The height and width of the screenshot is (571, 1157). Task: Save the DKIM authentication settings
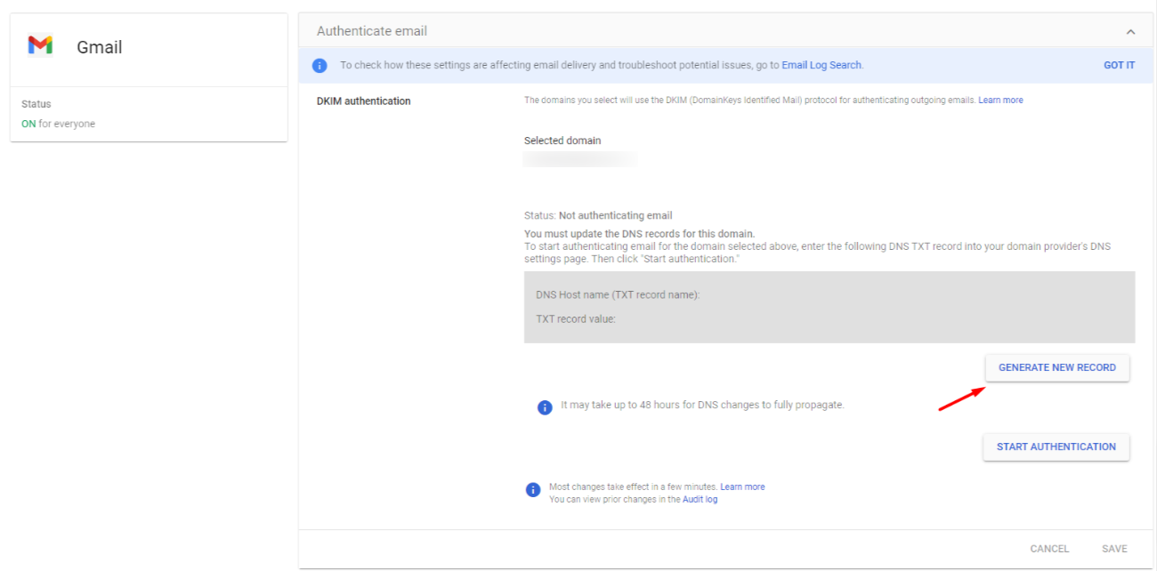click(1114, 549)
